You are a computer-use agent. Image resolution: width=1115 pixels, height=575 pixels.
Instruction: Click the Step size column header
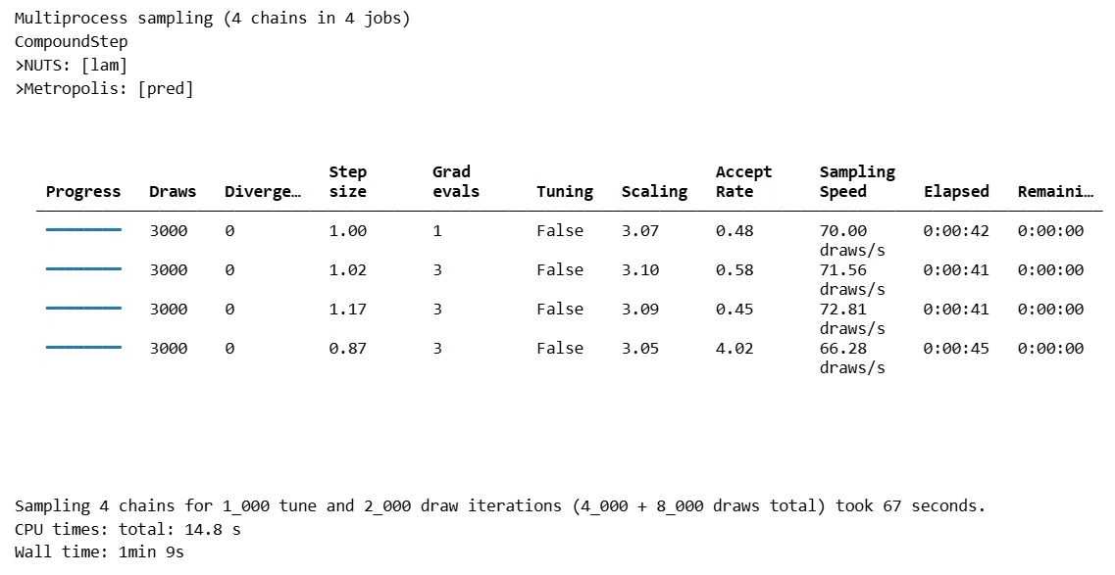[x=348, y=182]
